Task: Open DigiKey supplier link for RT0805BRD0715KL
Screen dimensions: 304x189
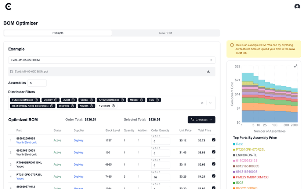Action: (x=79, y=164)
